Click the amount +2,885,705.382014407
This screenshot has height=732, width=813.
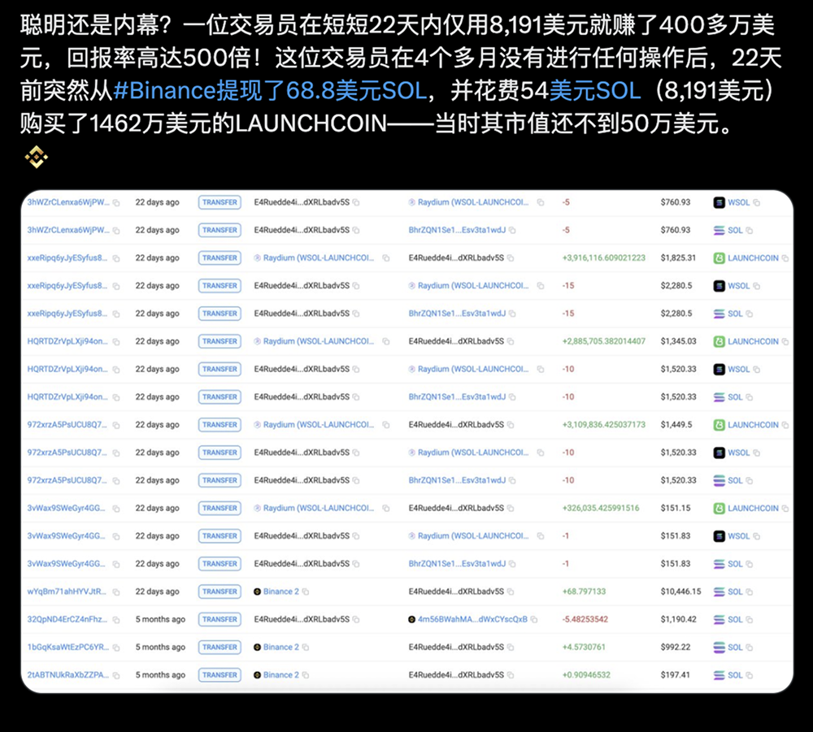coord(604,341)
